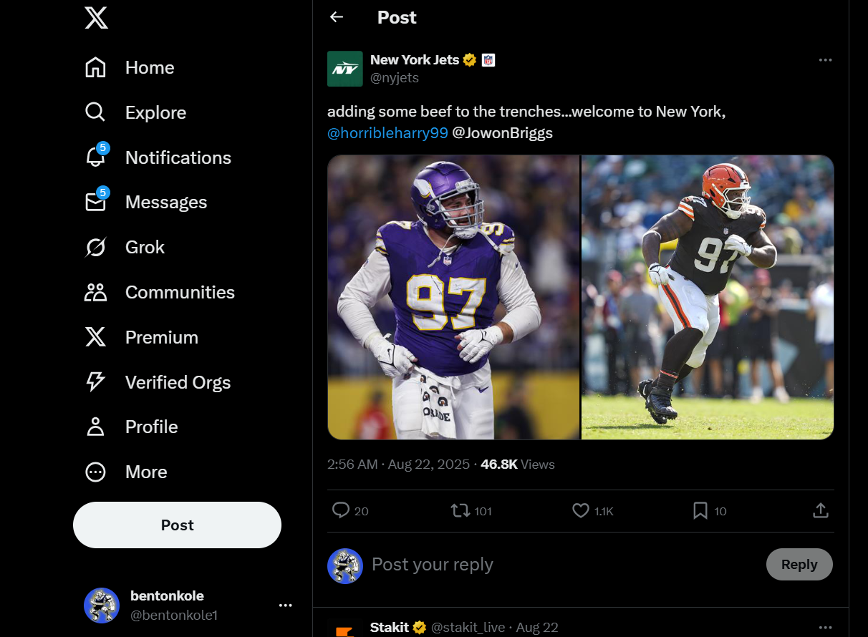Image resolution: width=868 pixels, height=637 pixels.
Task: Expand the More menu in sidebar
Action: click(95, 472)
